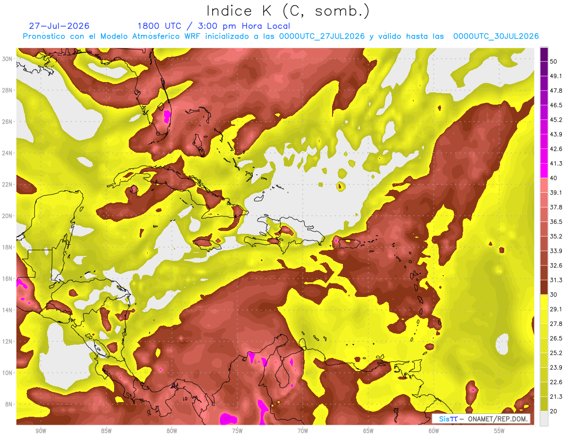Viewport: 566px width, 437px height.
Task: Select the bright yellow swatch between 29.1 and 30
Action: [x=544, y=302]
